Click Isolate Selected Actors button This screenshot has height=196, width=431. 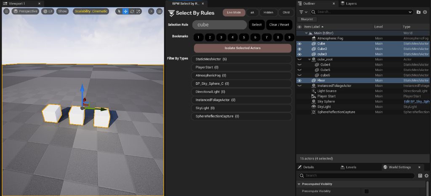[x=243, y=48]
